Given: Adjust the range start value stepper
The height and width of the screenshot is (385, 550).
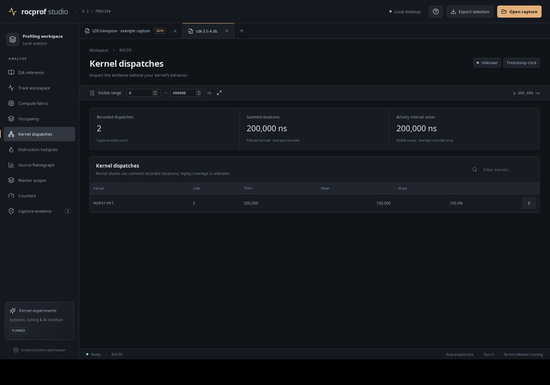Looking at the screenshot, I should click(155, 93).
